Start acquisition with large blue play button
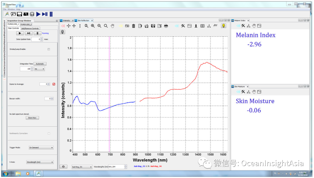The width and height of the screenshot is (314, 178). point(38,14)
